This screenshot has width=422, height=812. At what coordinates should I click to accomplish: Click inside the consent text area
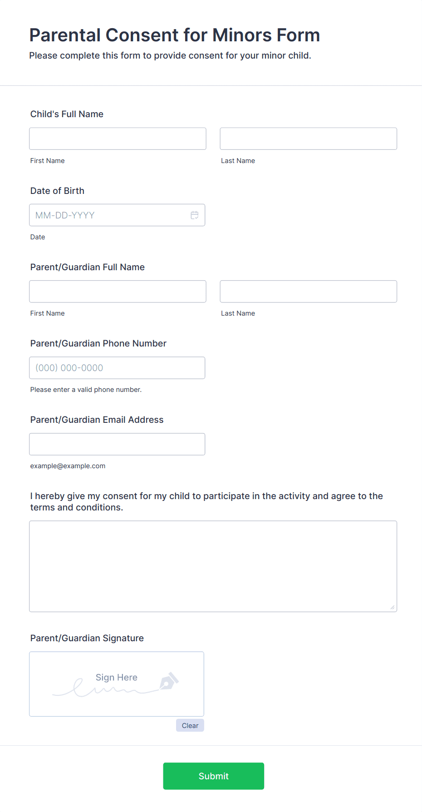[x=213, y=566]
